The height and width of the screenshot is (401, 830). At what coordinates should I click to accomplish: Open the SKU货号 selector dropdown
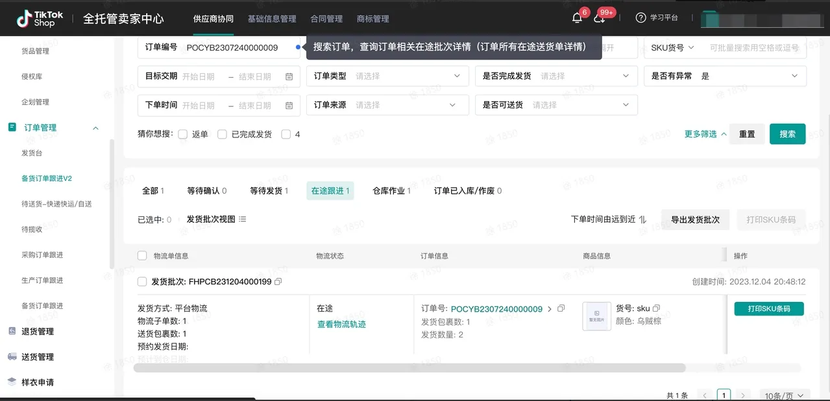672,47
